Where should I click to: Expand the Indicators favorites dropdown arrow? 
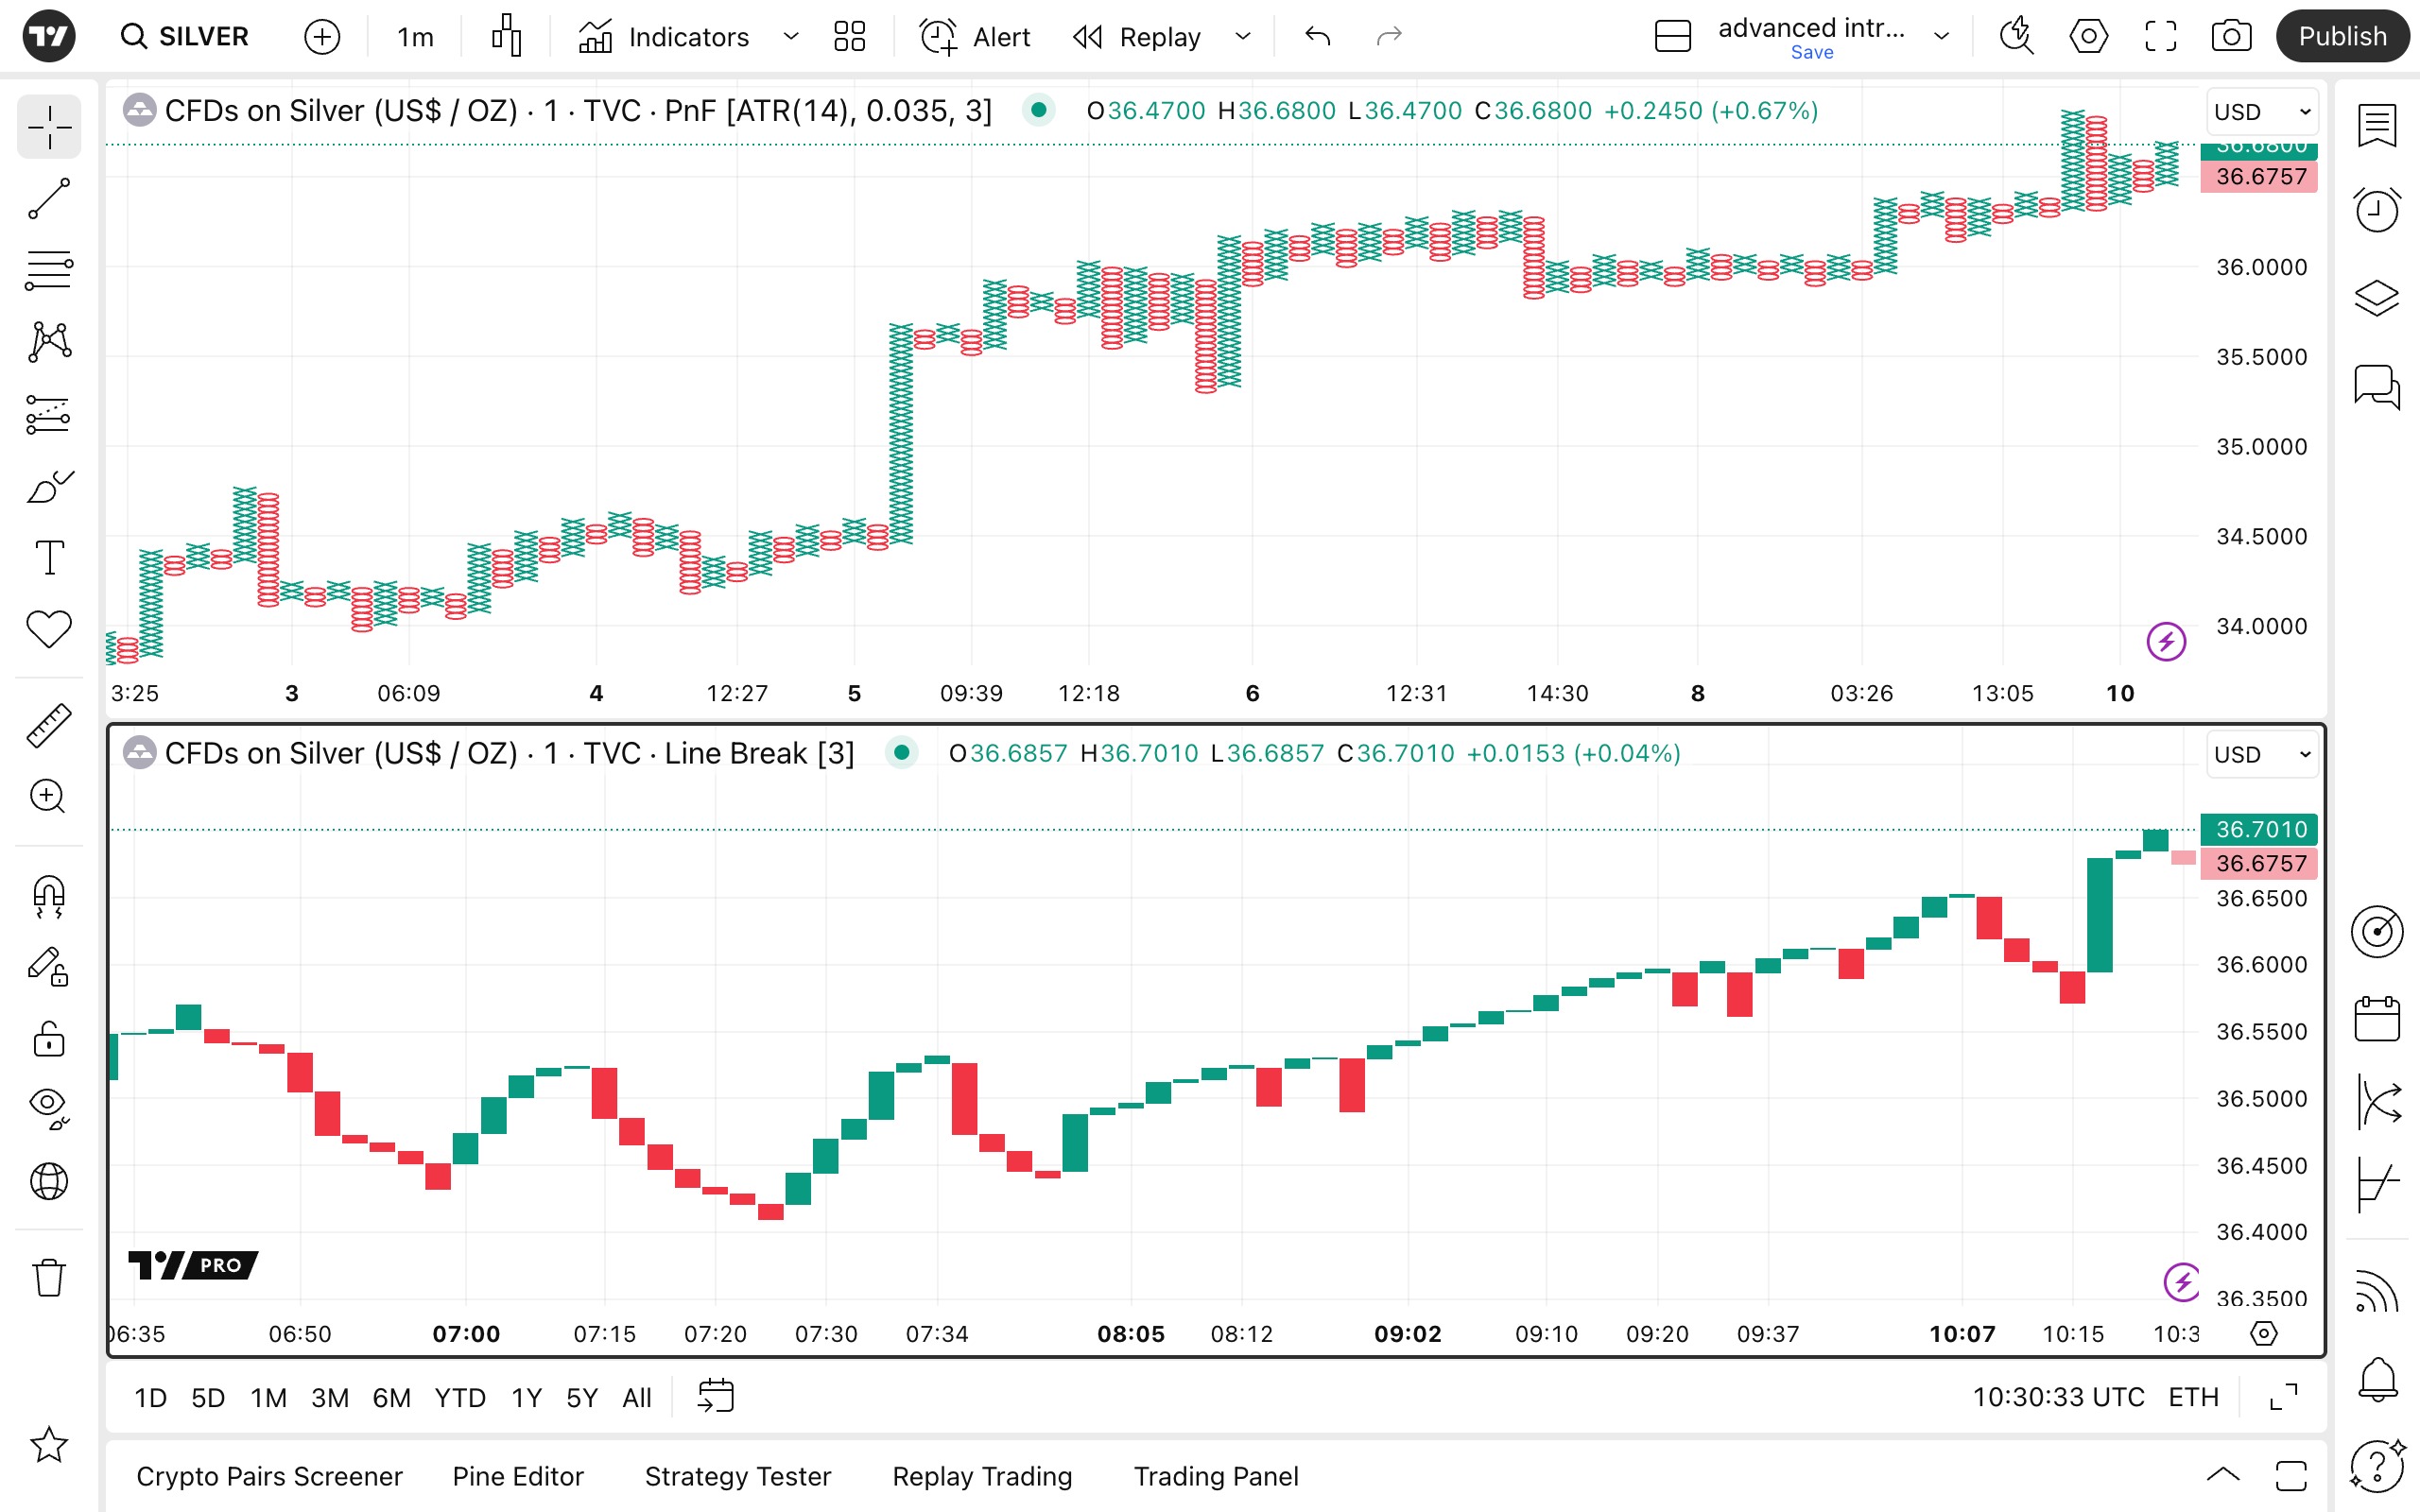click(791, 37)
